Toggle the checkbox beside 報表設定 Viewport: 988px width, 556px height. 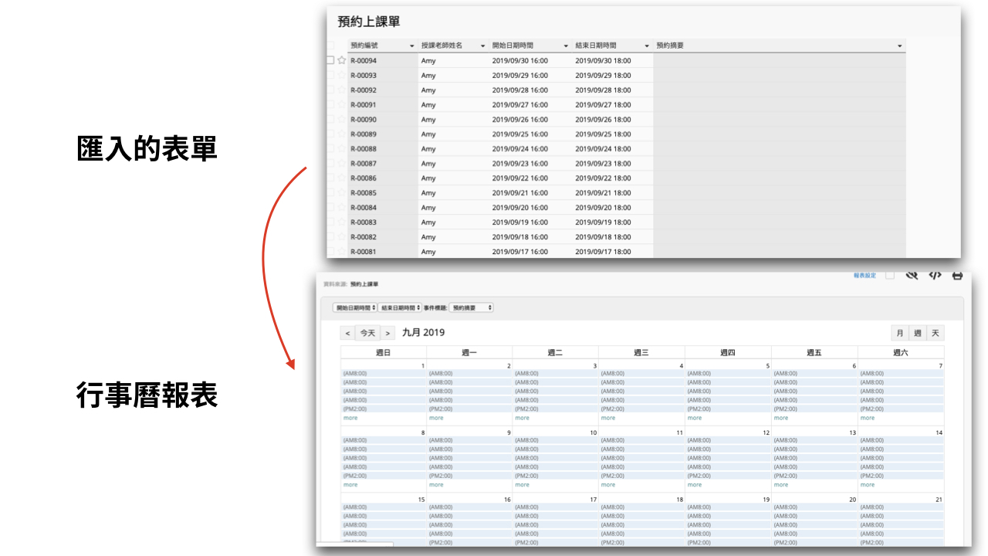tap(889, 275)
